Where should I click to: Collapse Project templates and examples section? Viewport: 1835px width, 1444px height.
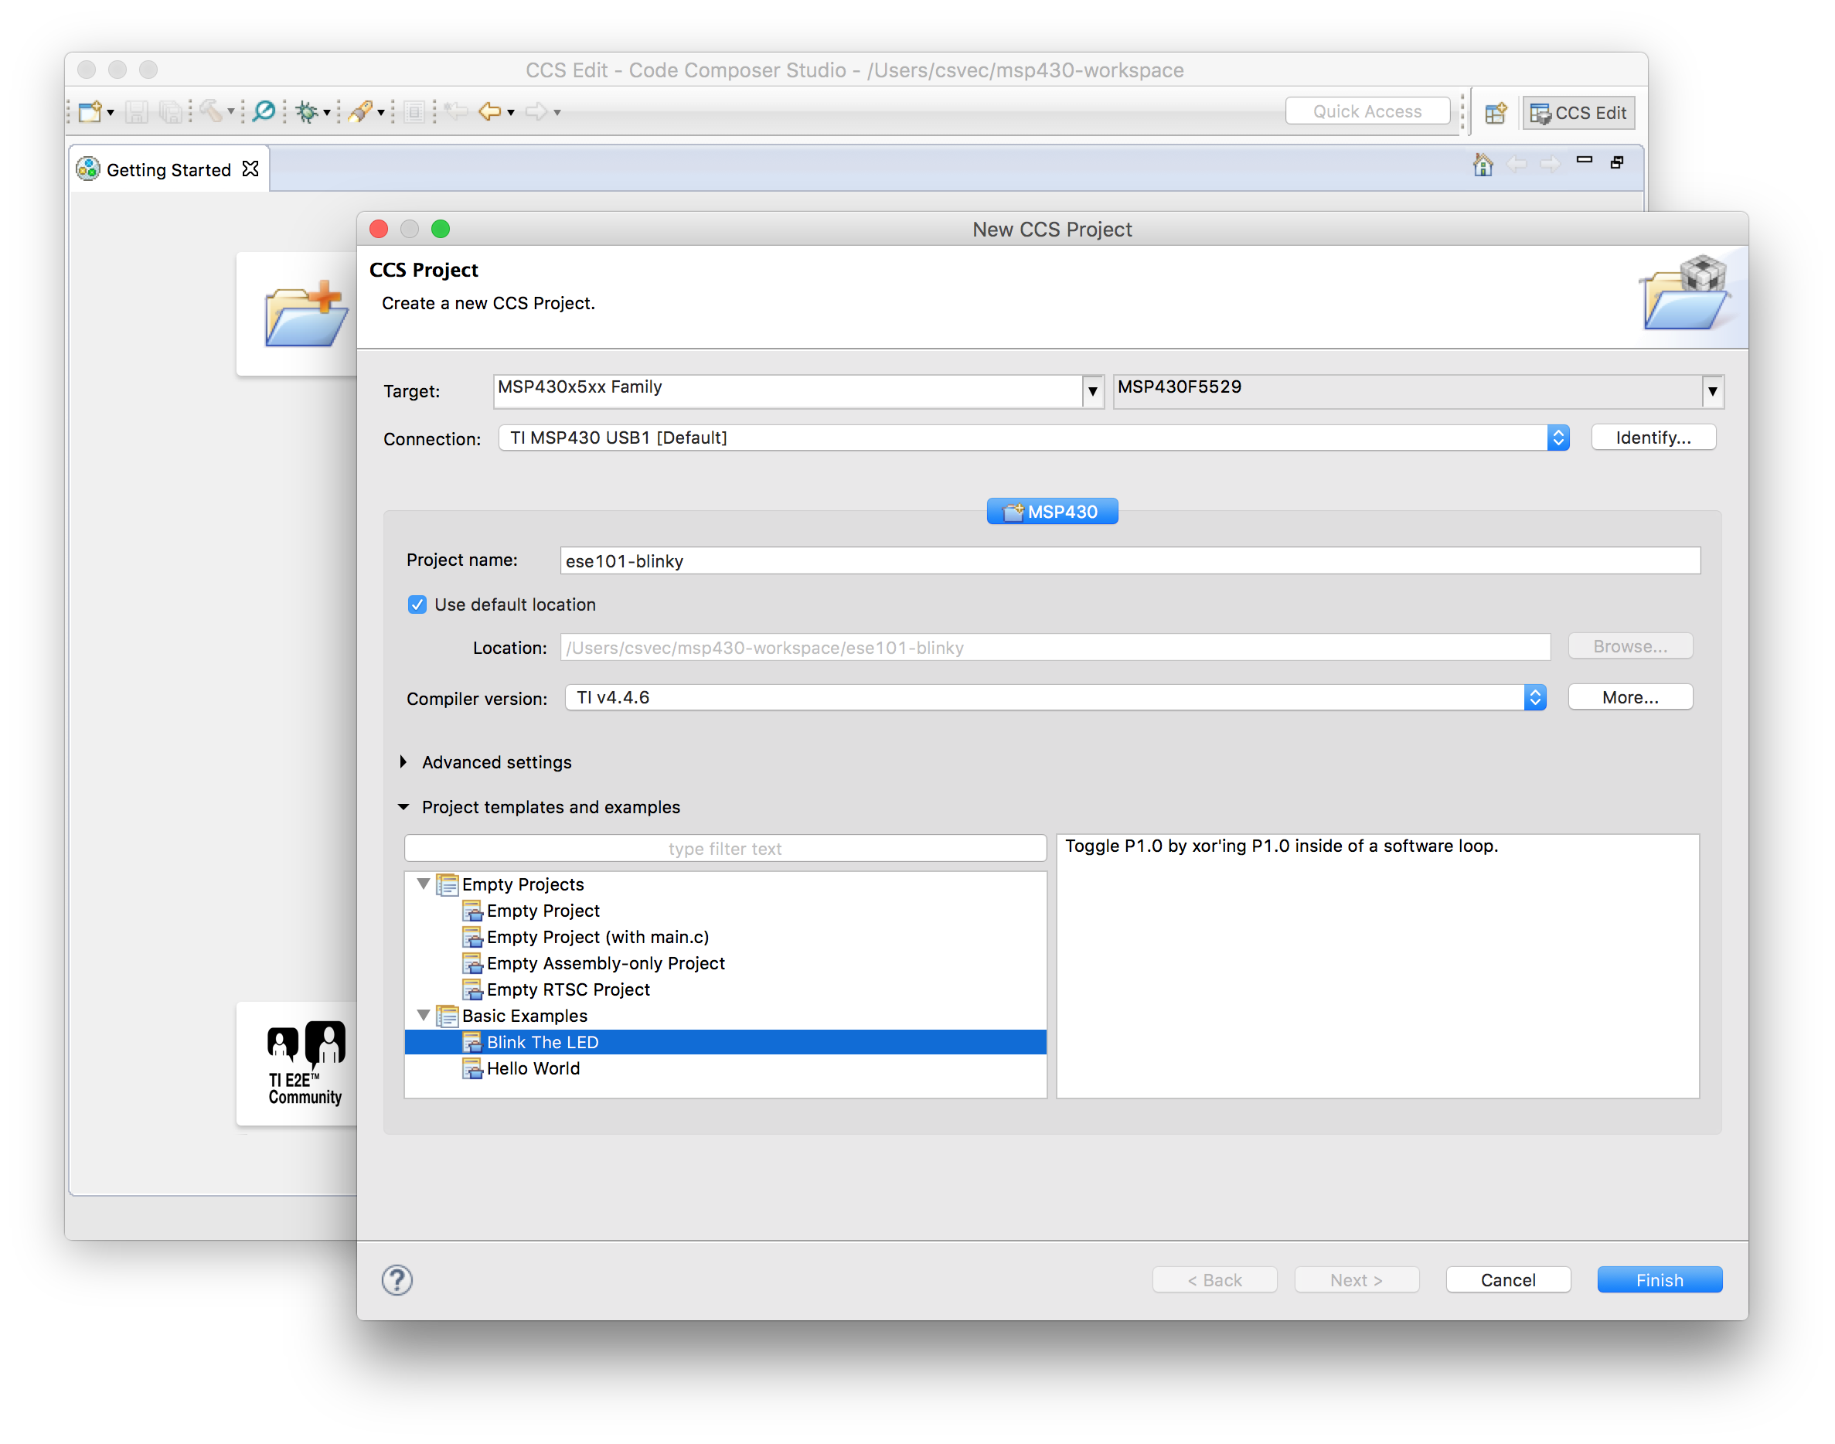pos(404,807)
